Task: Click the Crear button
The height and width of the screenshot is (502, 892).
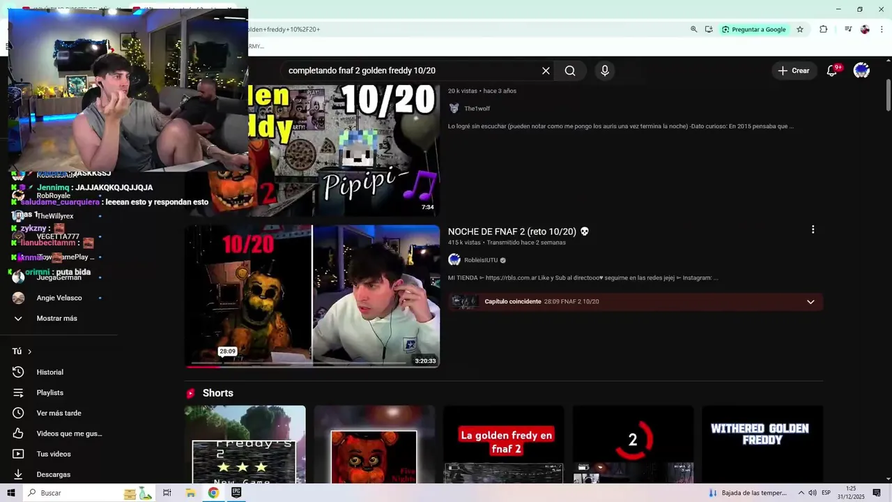Action: pos(794,70)
